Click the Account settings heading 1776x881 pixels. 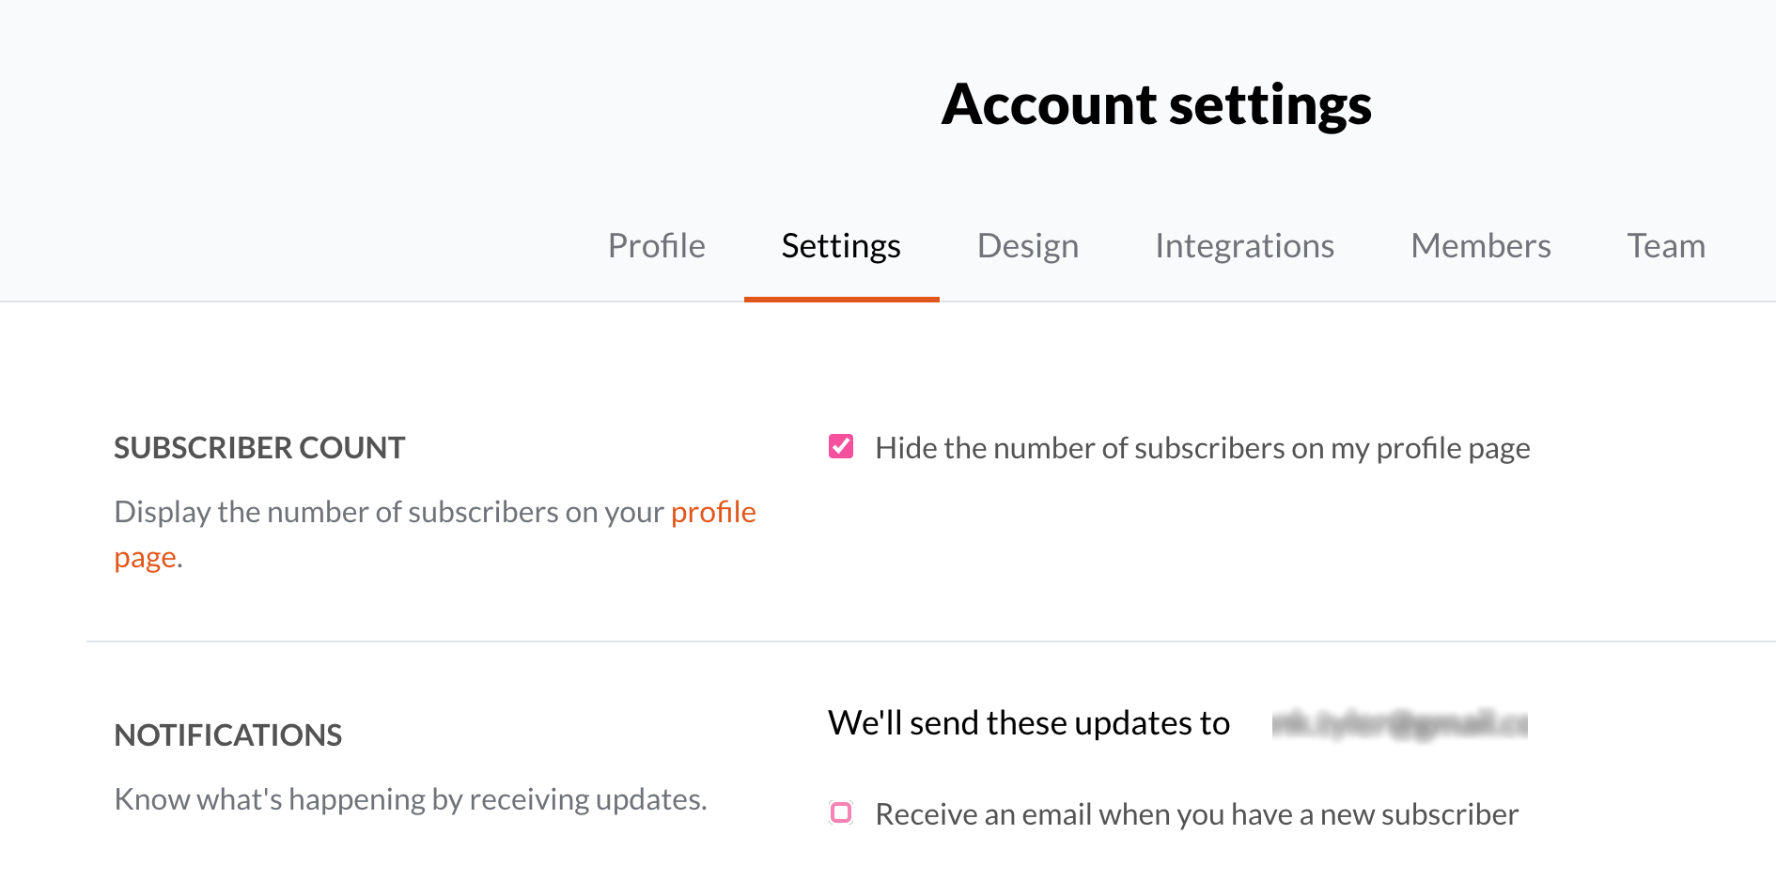[x=1157, y=104]
